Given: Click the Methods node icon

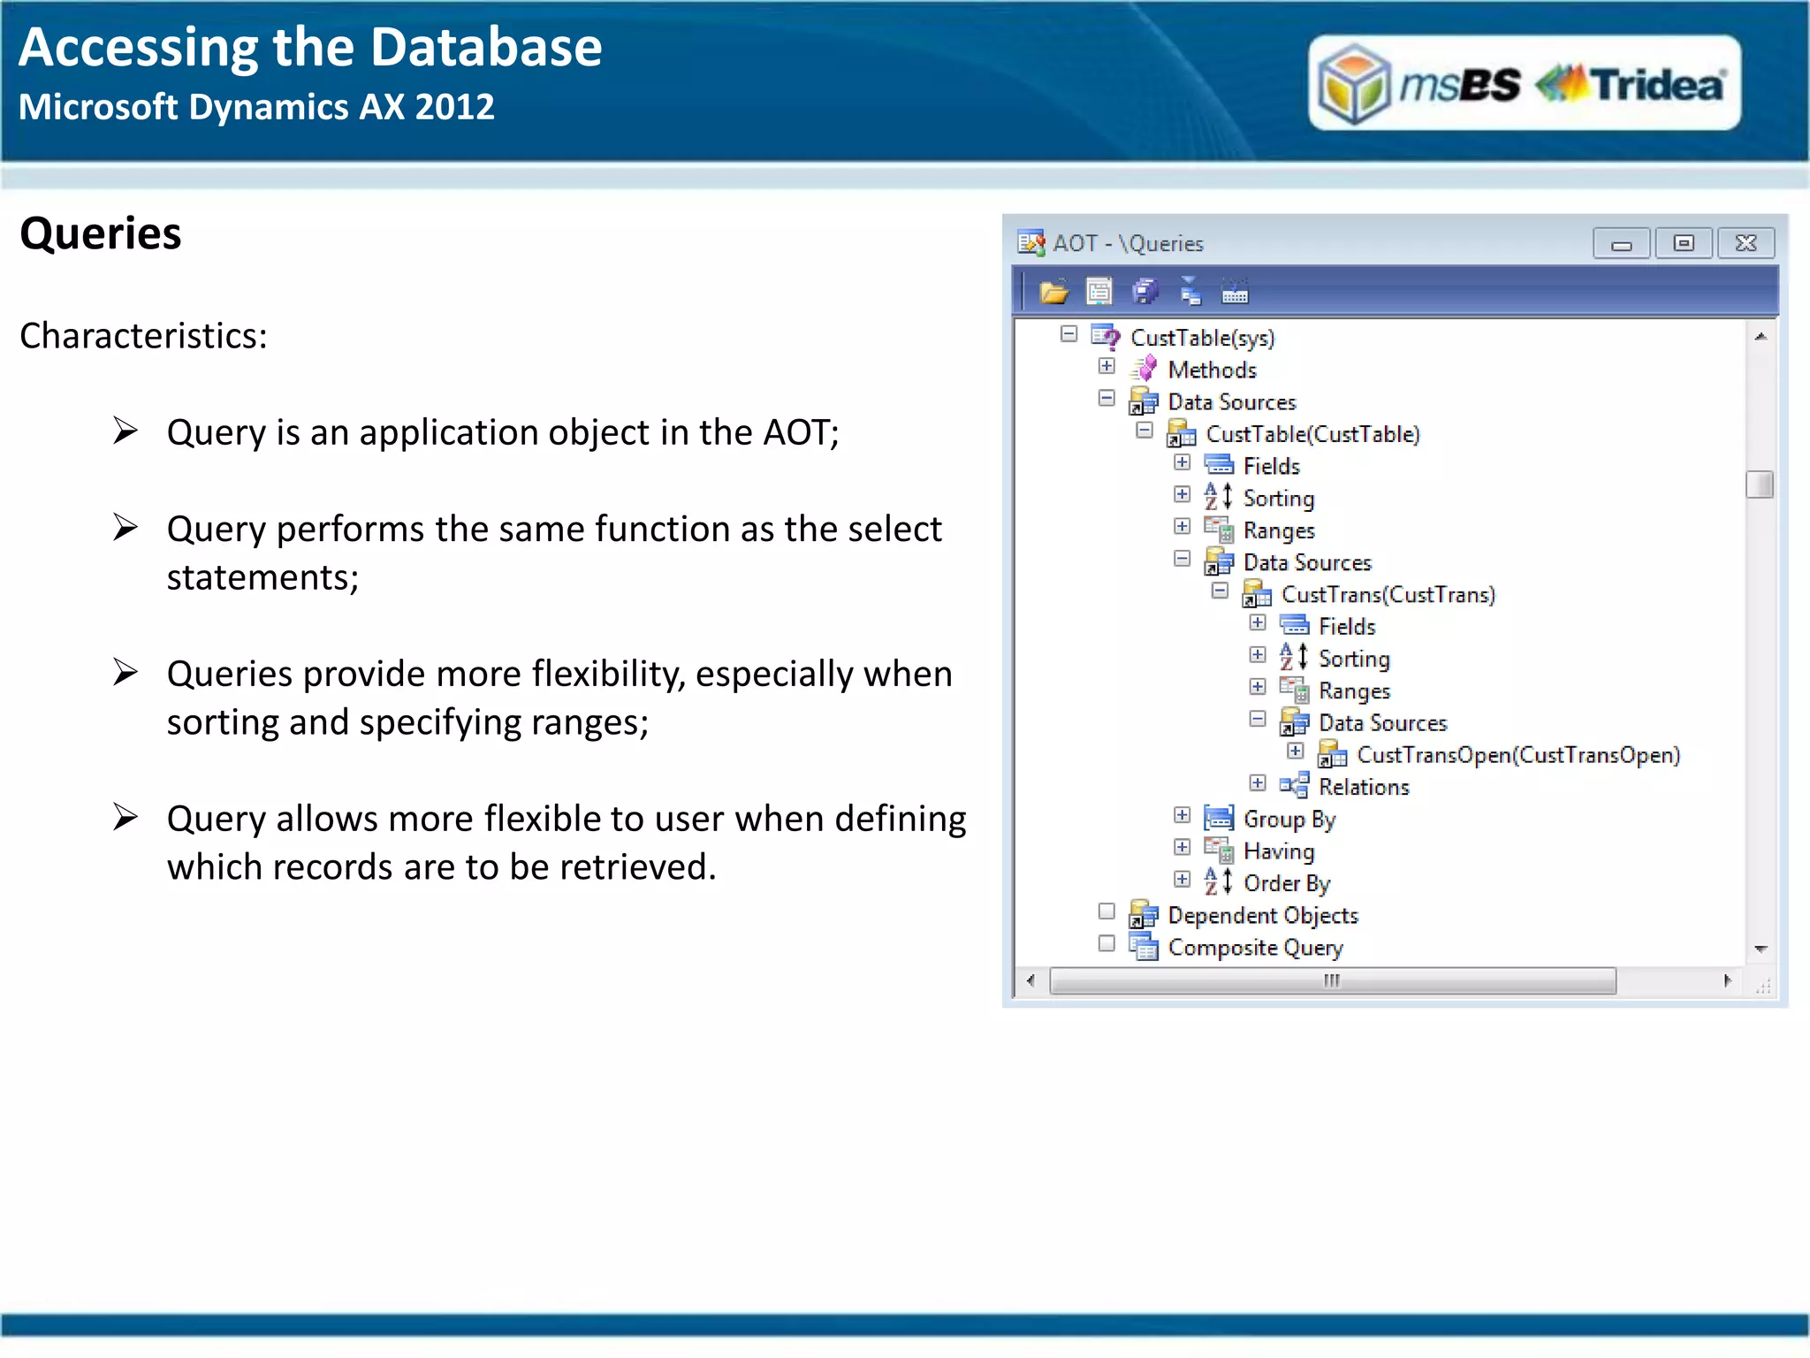Looking at the screenshot, I should pyautogui.click(x=1144, y=369).
